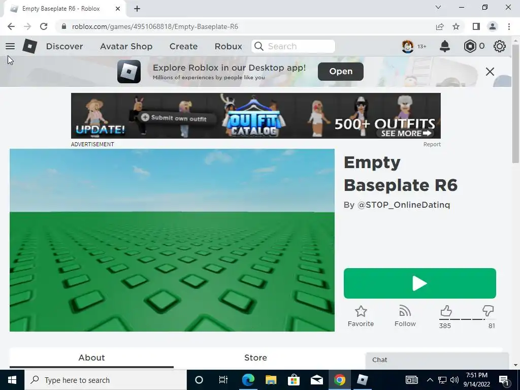Show hidden system tray icons
Viewport: 520px width, 390px height.
430,380
